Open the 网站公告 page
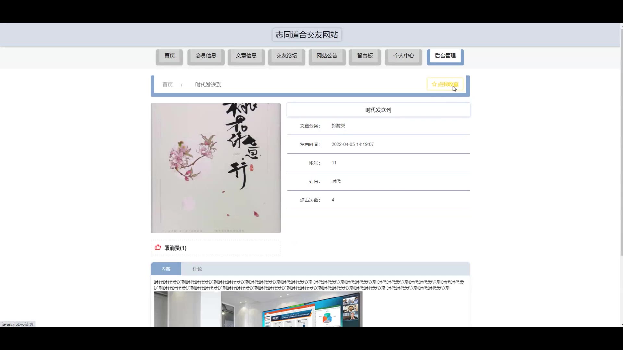 tap(327, 56)
